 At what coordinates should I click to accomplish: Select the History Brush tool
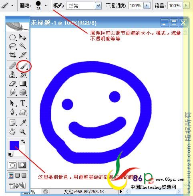pos(23,75)
